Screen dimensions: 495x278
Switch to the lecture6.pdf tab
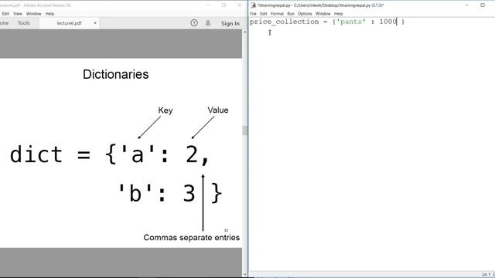69,23
